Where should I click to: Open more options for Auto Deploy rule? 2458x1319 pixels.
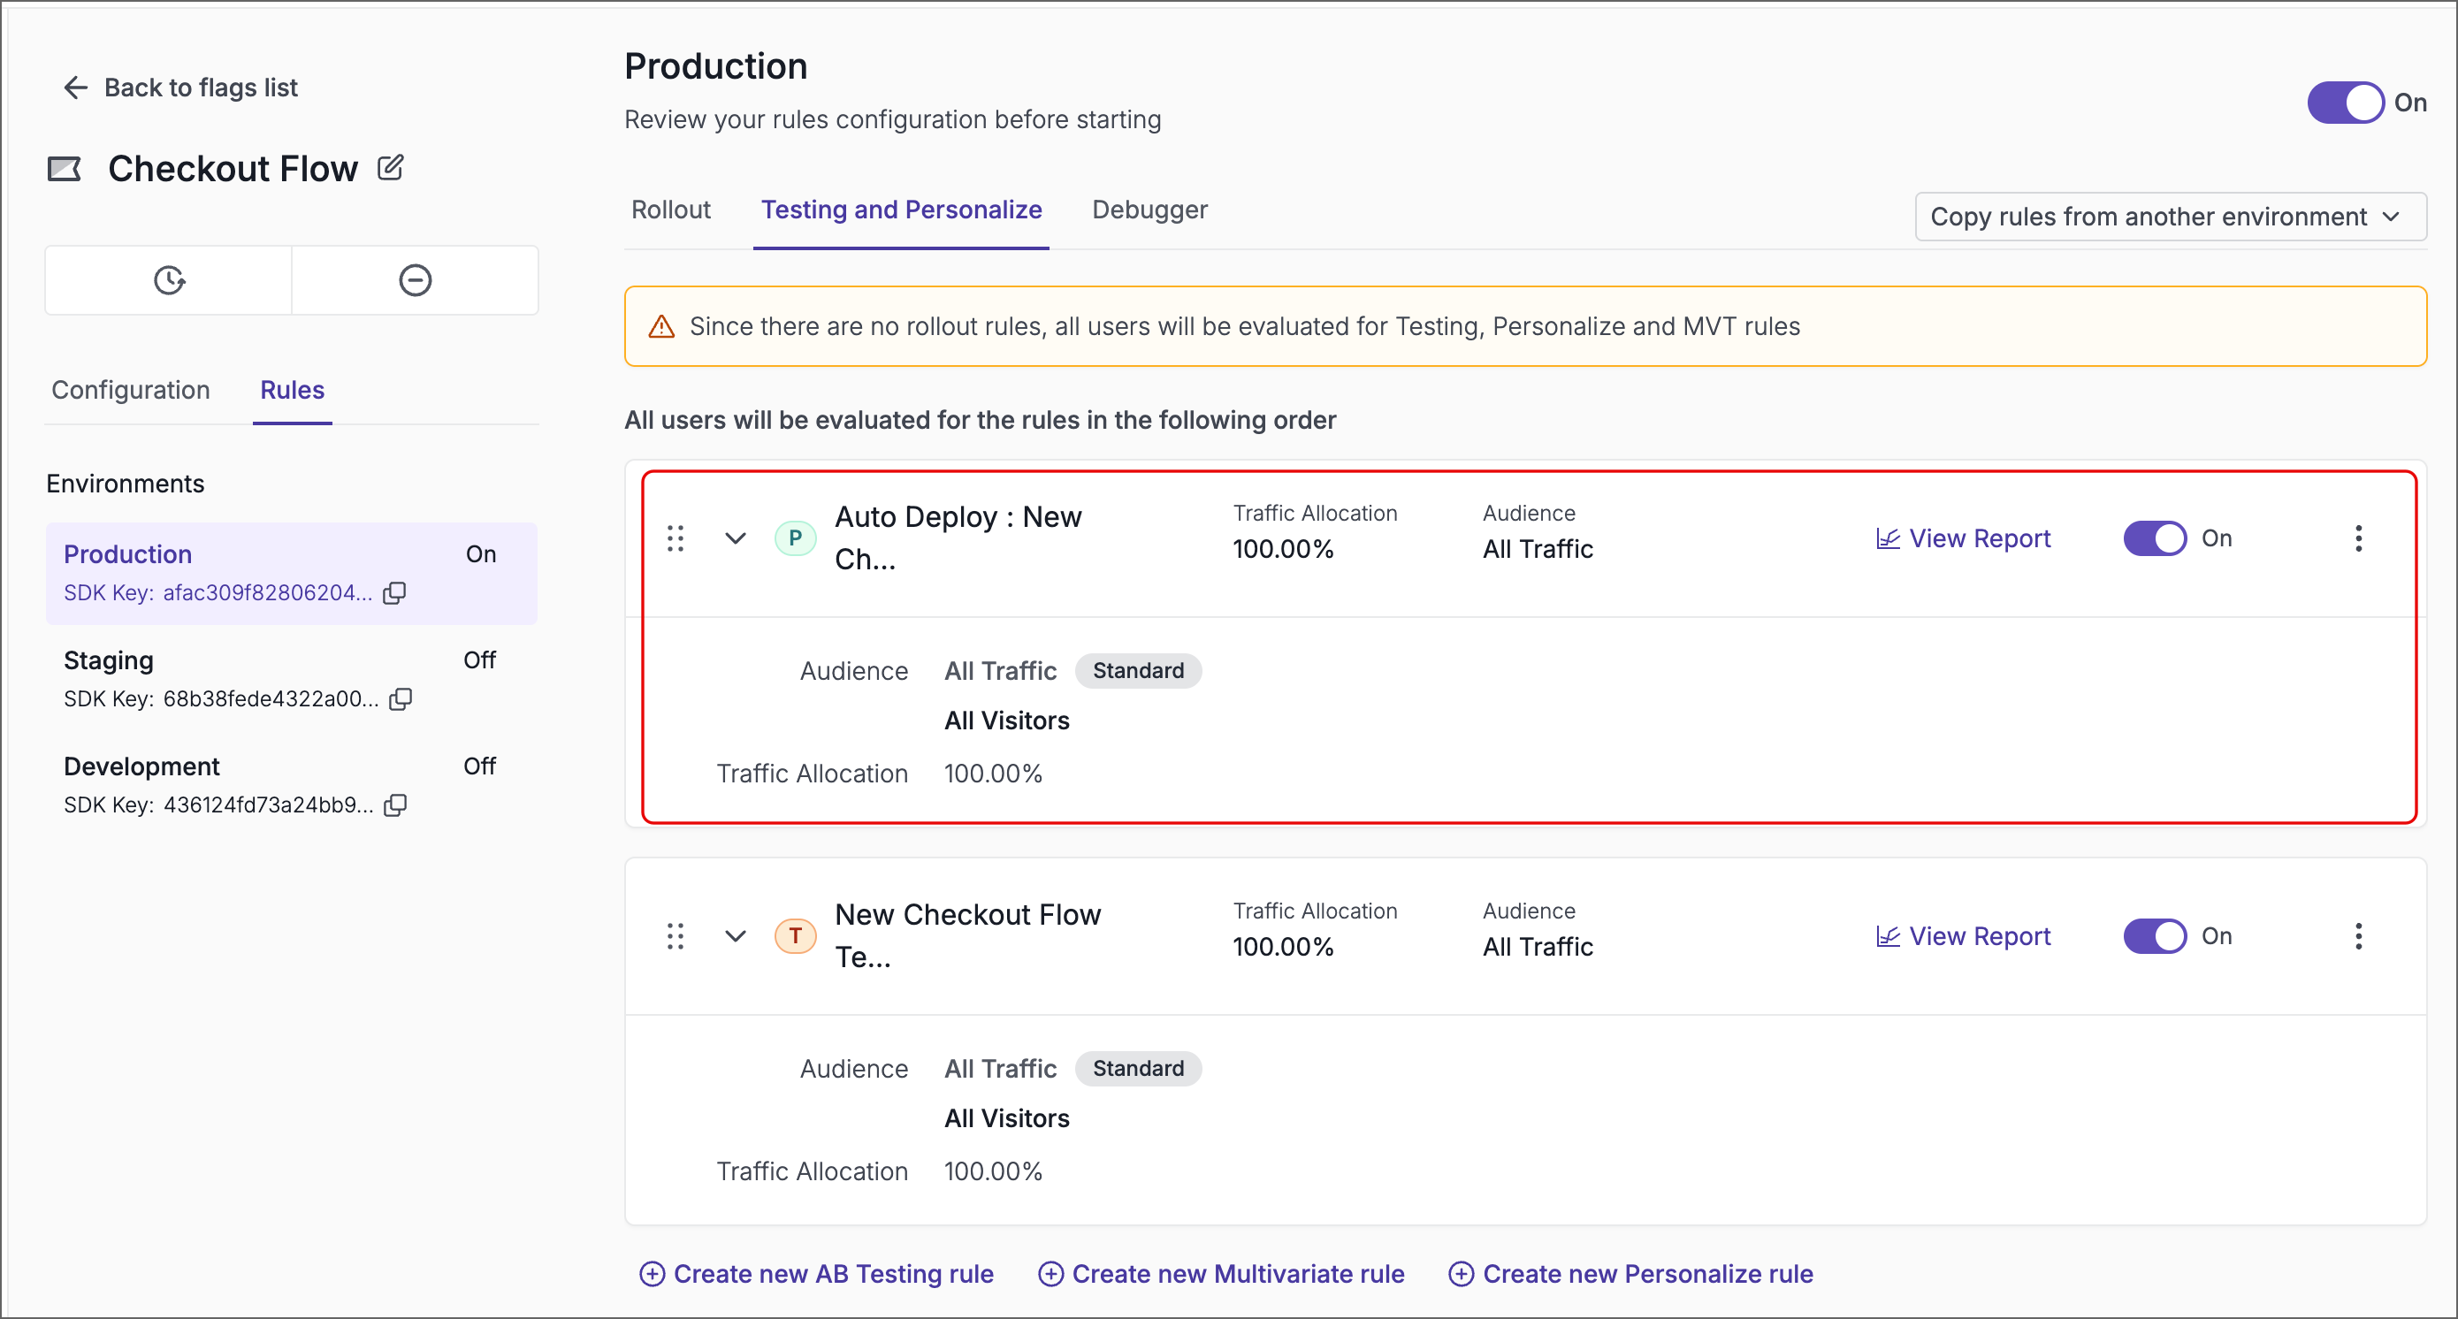(x=2358, y=539)
